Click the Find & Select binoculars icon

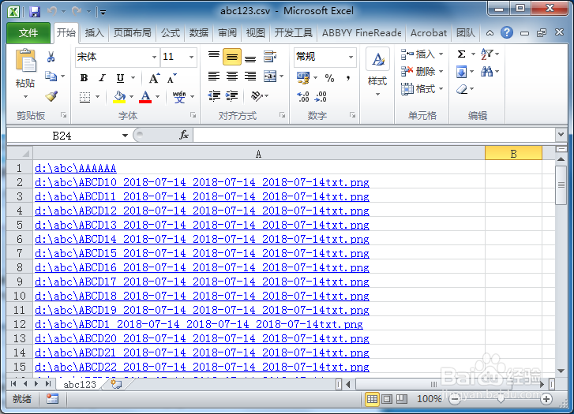(486, 71)
